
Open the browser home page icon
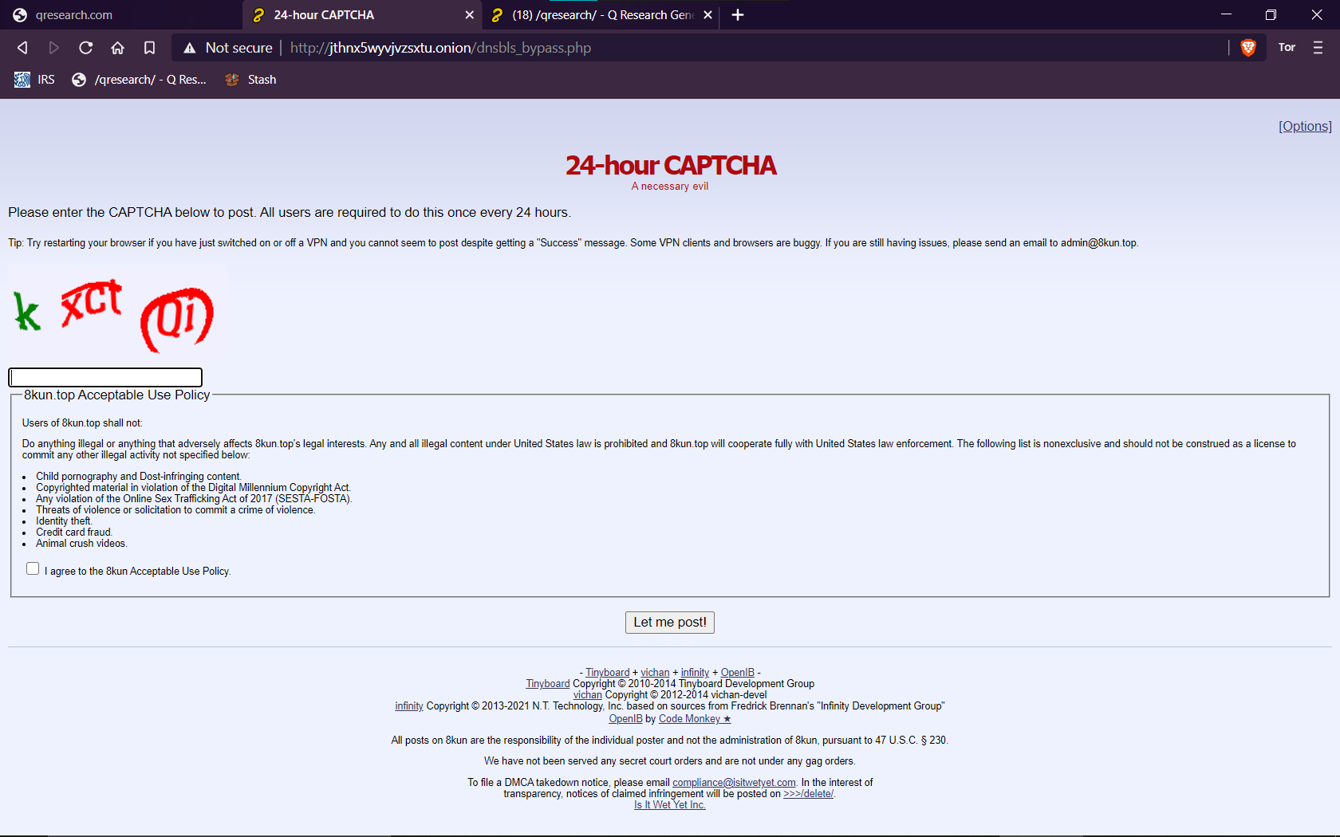(x=117, y=48)
